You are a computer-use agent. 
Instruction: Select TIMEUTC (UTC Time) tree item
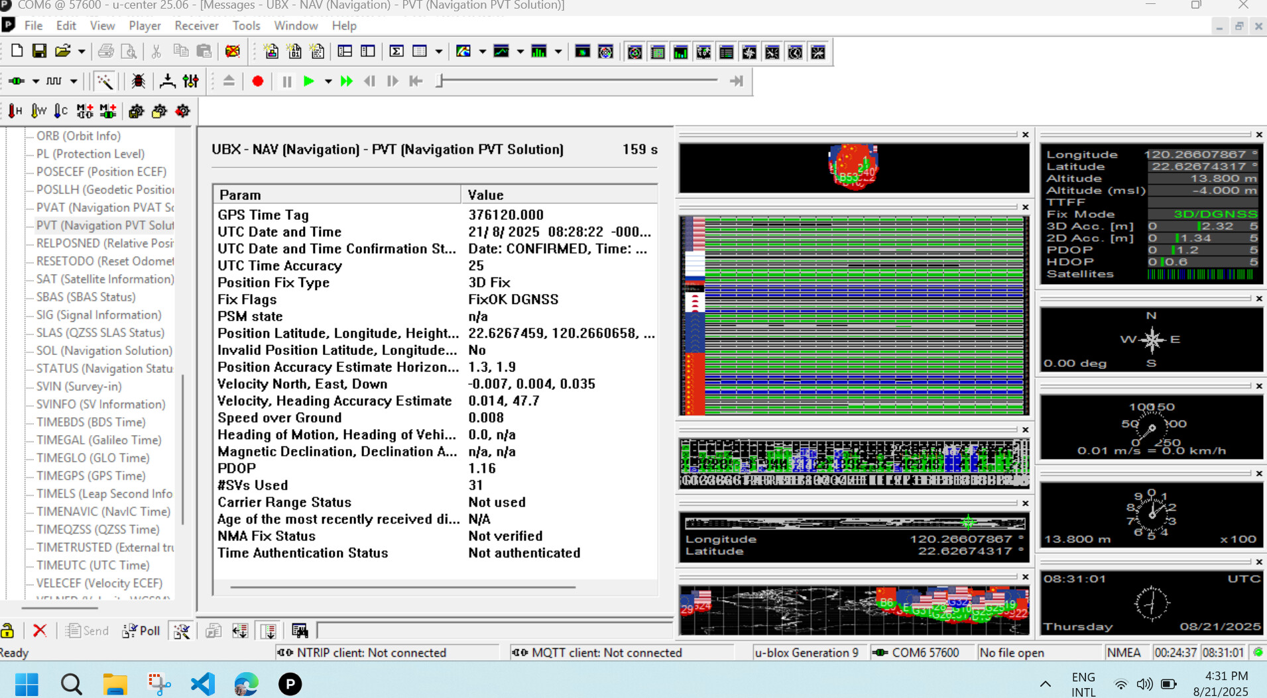pos(93,565)
